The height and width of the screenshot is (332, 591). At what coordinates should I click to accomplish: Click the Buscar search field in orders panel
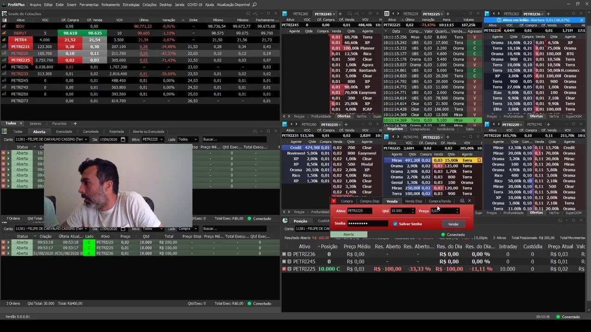click(x=234, y=139)
